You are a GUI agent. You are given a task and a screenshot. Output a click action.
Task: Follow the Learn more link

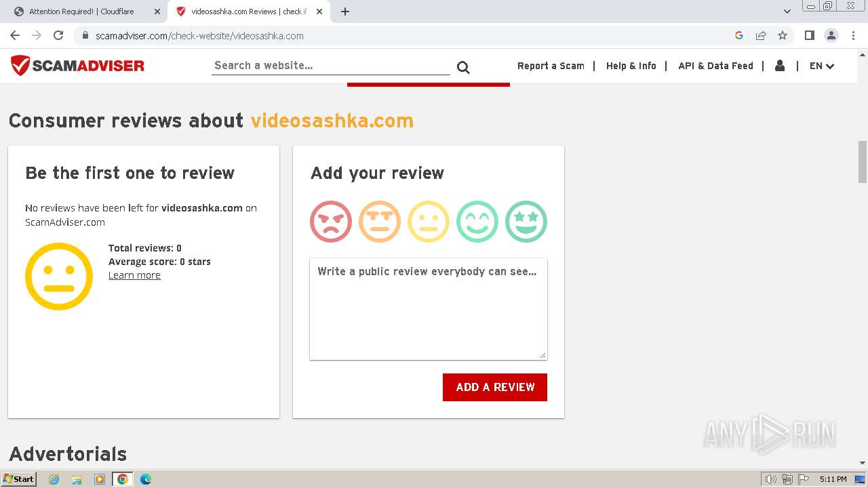click(134, 275)
